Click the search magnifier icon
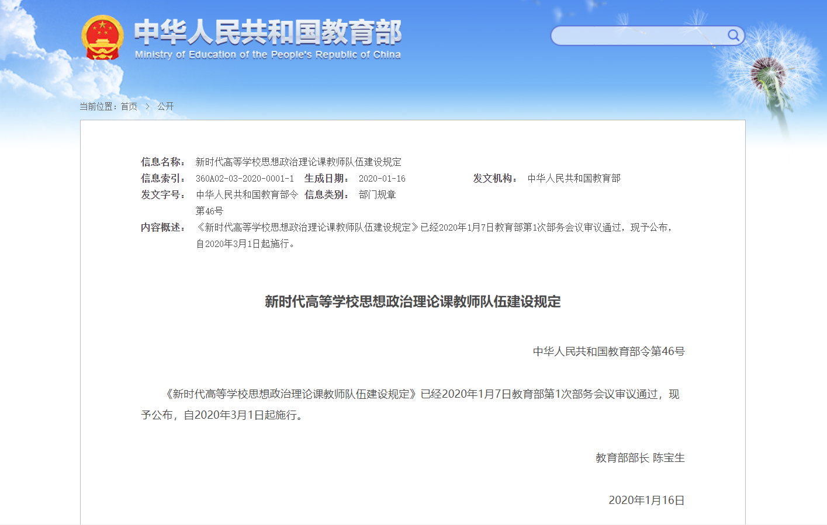This screenshot has width=827, height=525. tap(733, 36)
